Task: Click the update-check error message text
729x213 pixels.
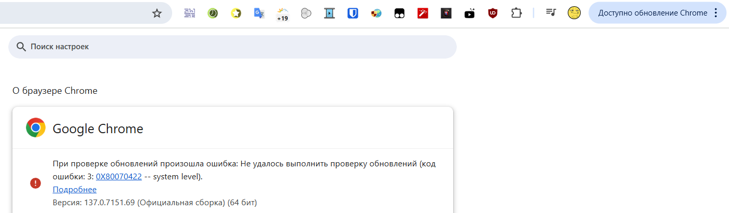Action: (244, 170)
